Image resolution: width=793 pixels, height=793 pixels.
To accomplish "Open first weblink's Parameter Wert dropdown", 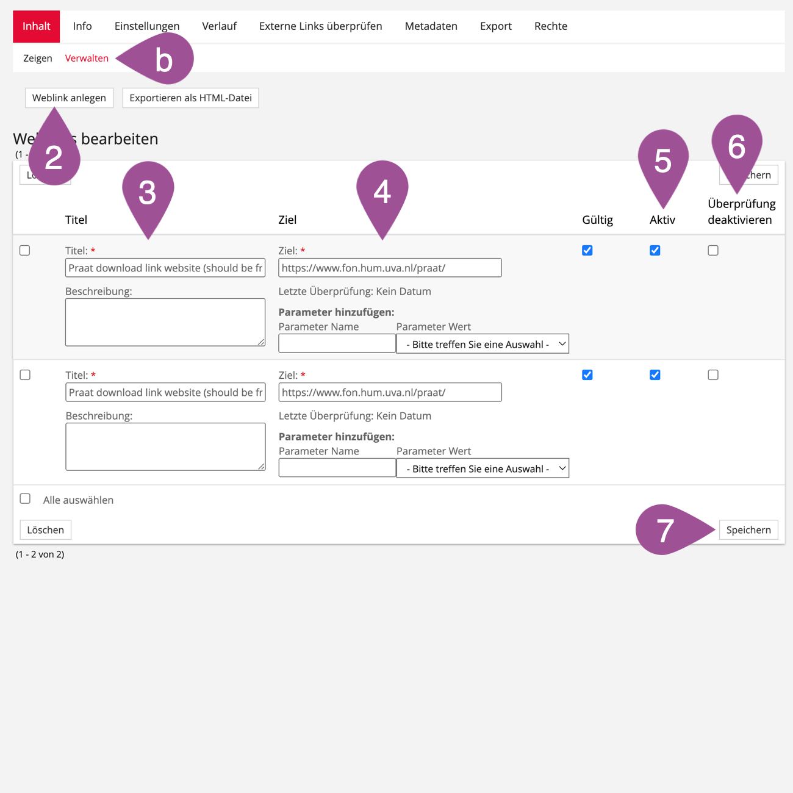I will [482, 344].
